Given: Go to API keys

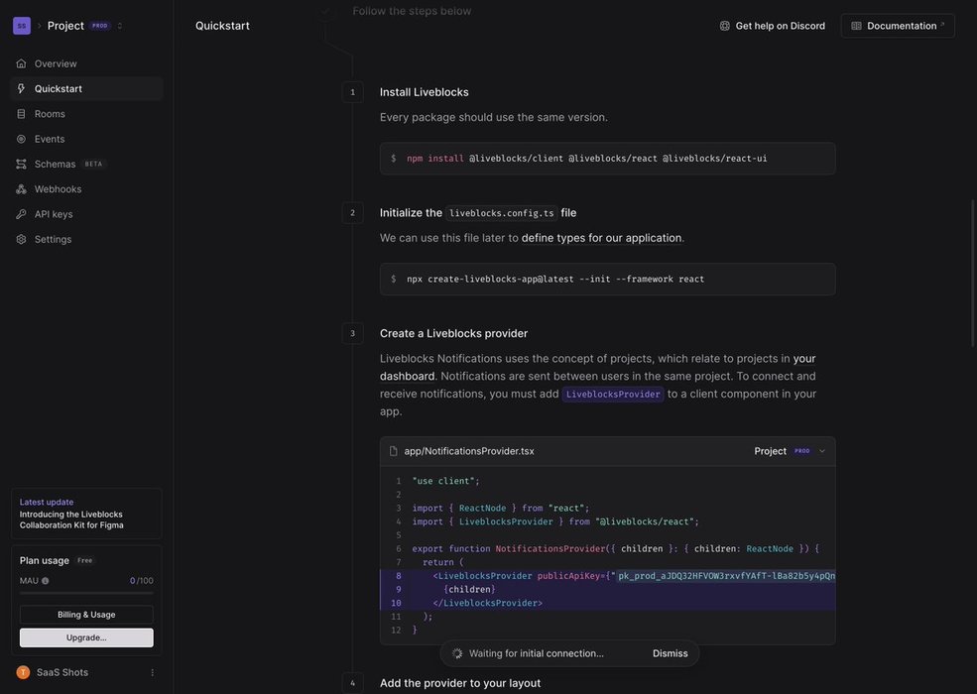Looking at the screenshot, I should point(86,214).
